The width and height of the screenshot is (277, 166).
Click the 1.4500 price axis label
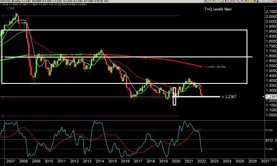[x=271, y=76]
